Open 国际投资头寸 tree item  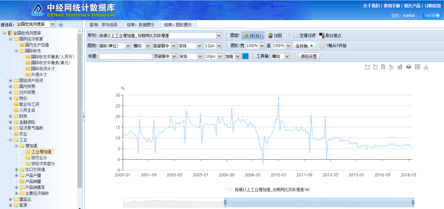pos(40,69)
